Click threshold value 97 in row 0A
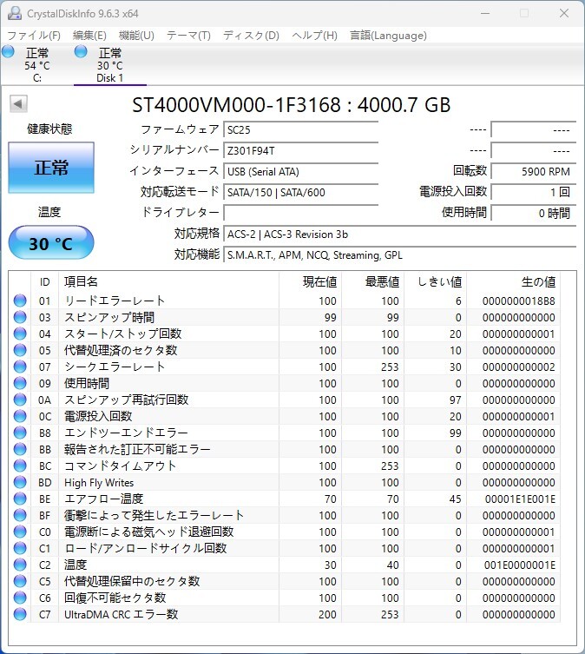Screen dimensions: 585x654 pos(456,400)
